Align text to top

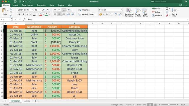[x=55, y=10]
